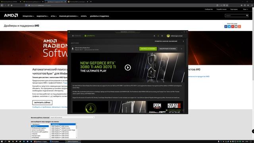254x143 pixels.
Task: Open the Partners link in AMD top bar
Action: pos(234,9)
